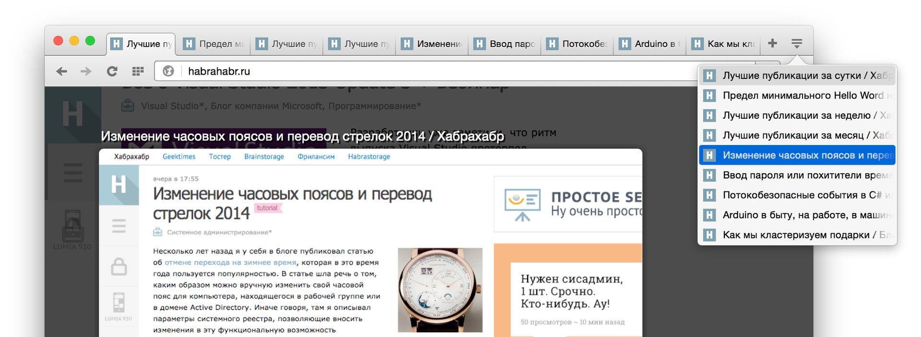This screenshot has width=921, height=337.
Task: Click the Habr H logo in preview
Action: click(x=119, y=185)
